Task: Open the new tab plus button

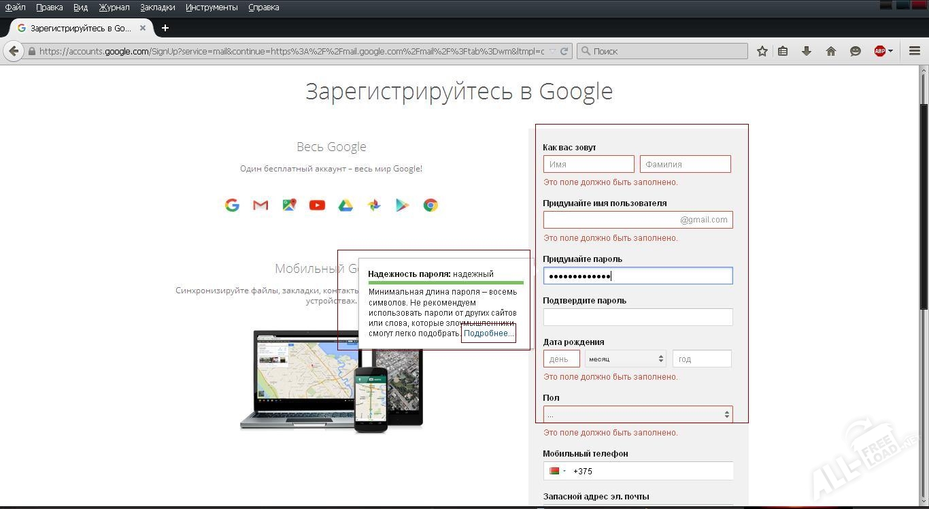Action: (165, 28)
